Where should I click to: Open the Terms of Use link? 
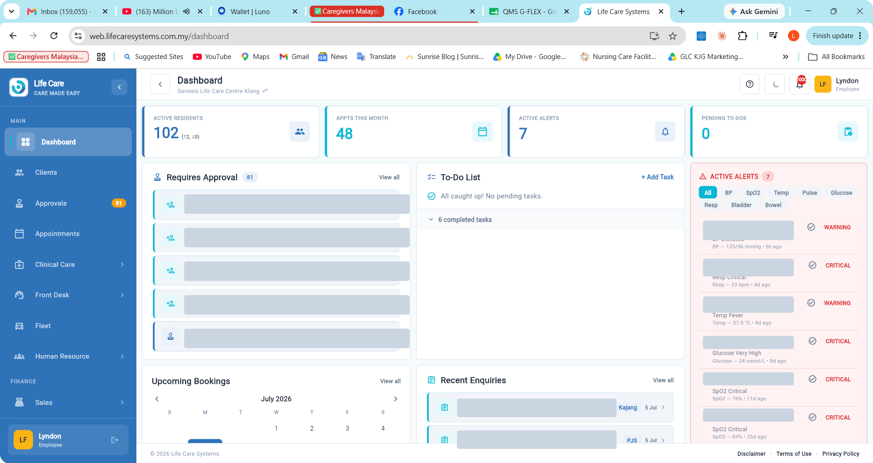pyautogui.click(x=794, y=454)
